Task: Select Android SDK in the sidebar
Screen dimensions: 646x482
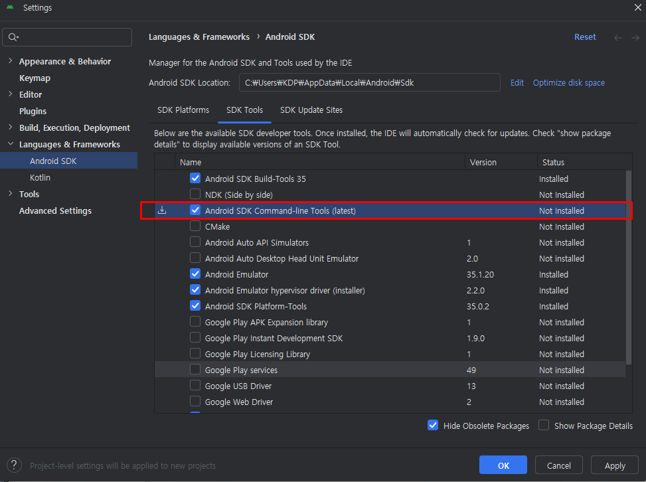Action: click(68, 161)
